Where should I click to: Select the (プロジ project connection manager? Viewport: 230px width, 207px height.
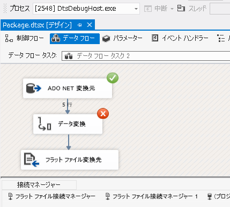[219, 196]
